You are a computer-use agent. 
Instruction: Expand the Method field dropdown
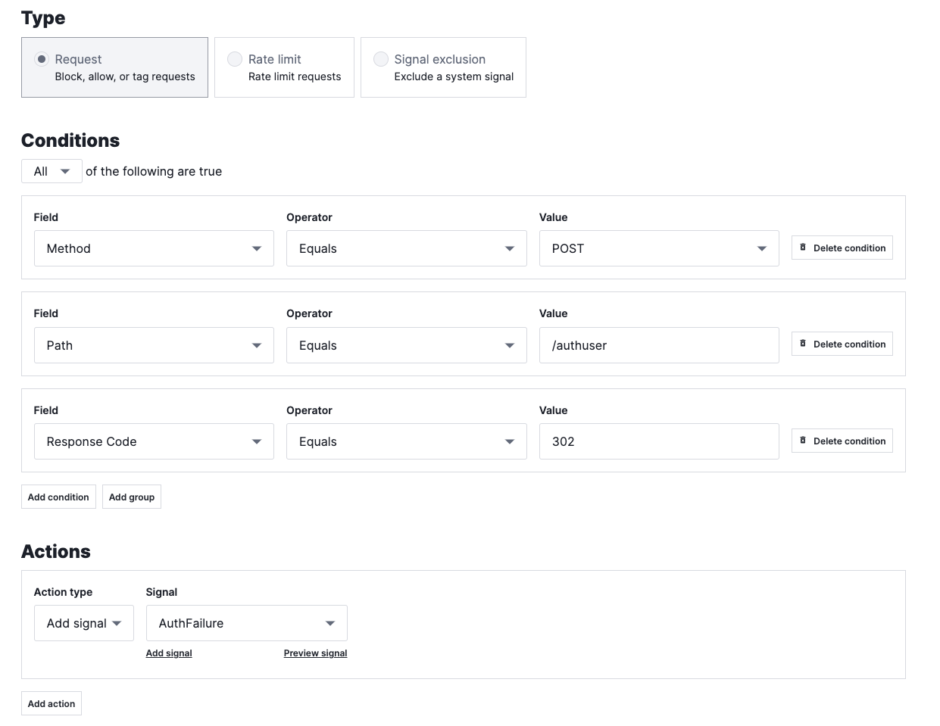[x=154, y=248]
